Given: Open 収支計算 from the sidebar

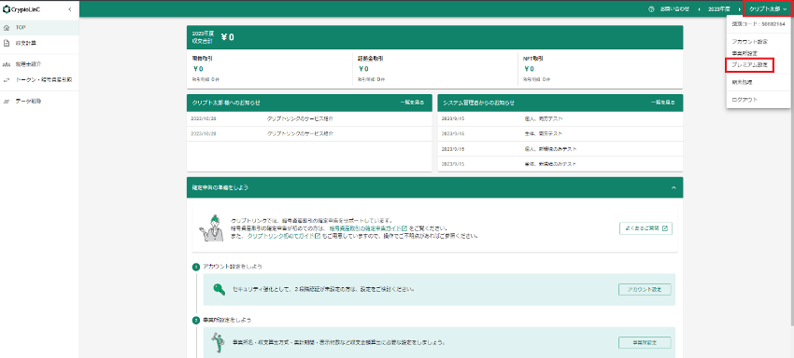Looking at the screenshot, I should (x=39, y=43).
